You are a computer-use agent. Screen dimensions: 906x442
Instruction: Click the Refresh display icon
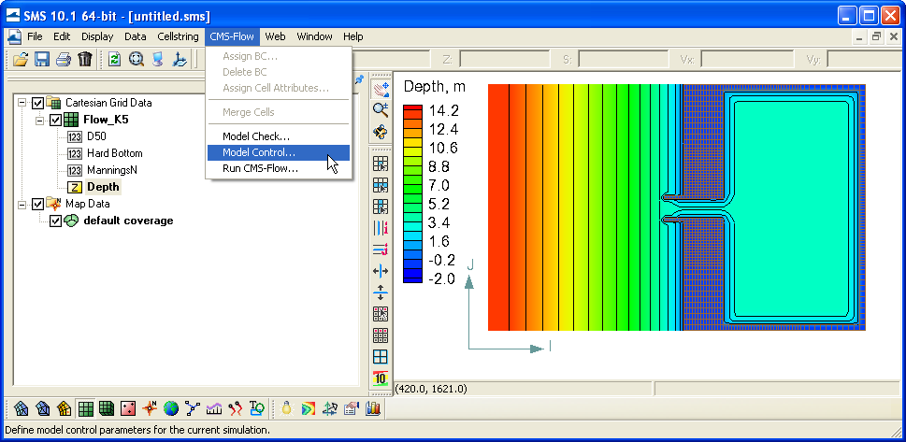(114, 59)
